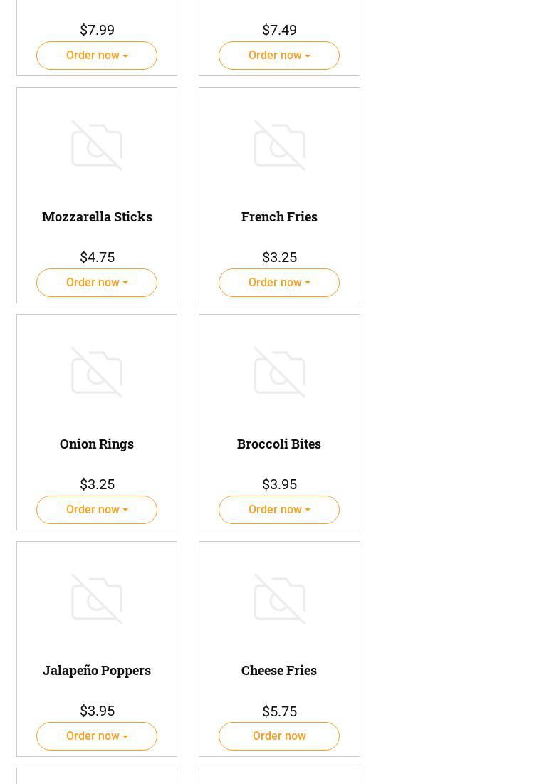Select the Mozzarella Sticks title
Screen dimensions: 559x784
(x=97, y=216)
